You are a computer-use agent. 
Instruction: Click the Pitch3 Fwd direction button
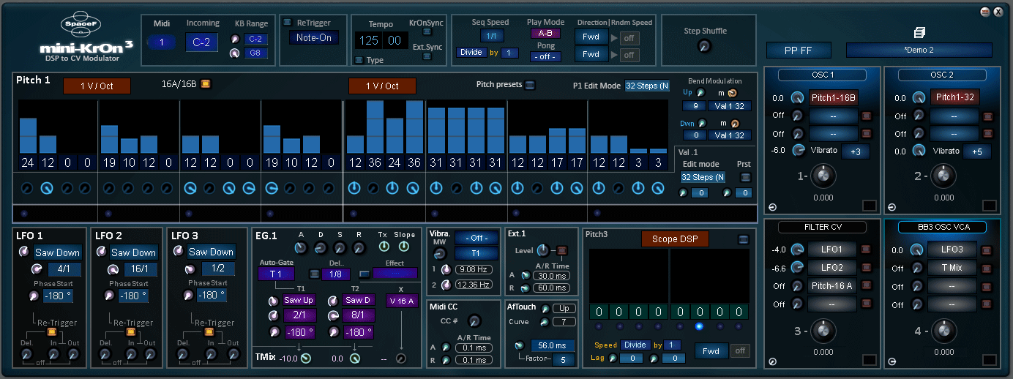point(711,351)
